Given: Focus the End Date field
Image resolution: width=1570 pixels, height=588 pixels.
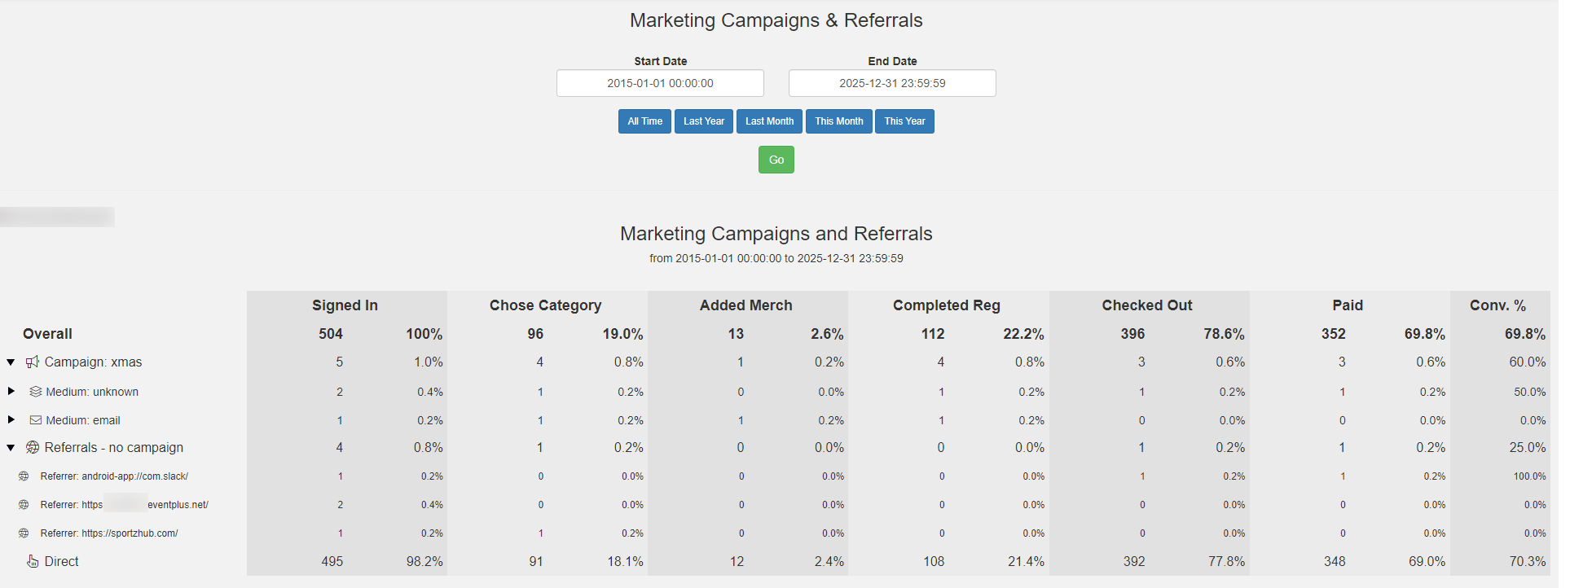Looking at the screenshot, I should [x=892, y=83].
